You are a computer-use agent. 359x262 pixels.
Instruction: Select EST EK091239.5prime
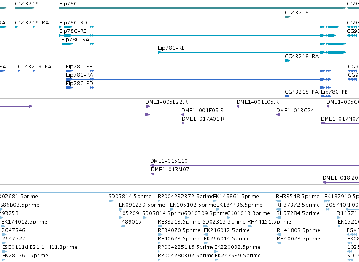coord(121,209)
